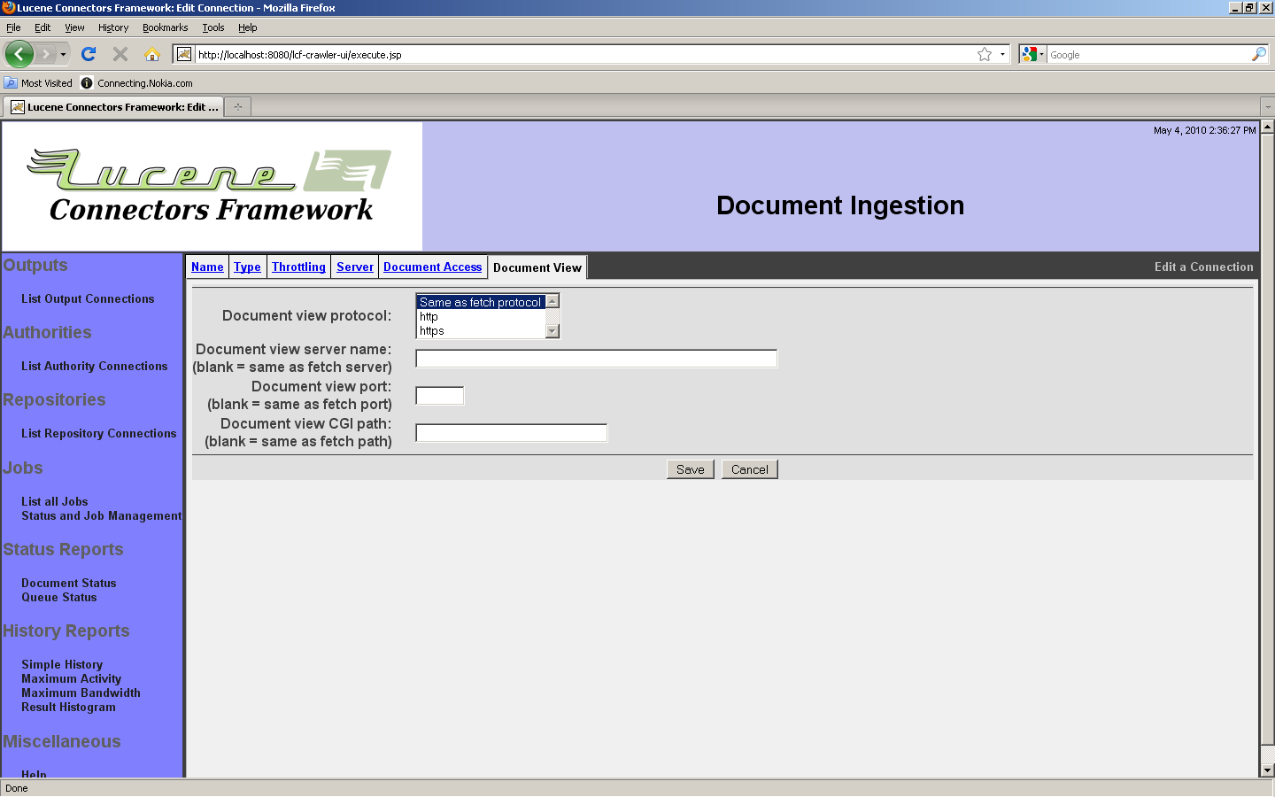Switch to the Throttling tab
Screen dimensions: 1275x797
pos(298,267)
